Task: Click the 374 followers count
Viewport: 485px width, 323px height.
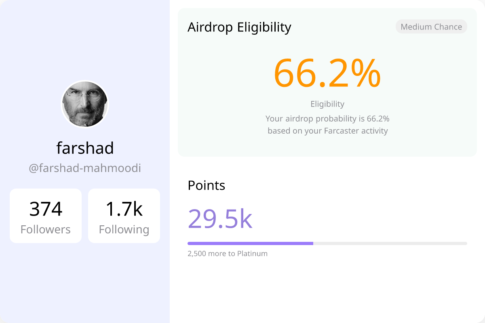Action: tap(46, 209)
